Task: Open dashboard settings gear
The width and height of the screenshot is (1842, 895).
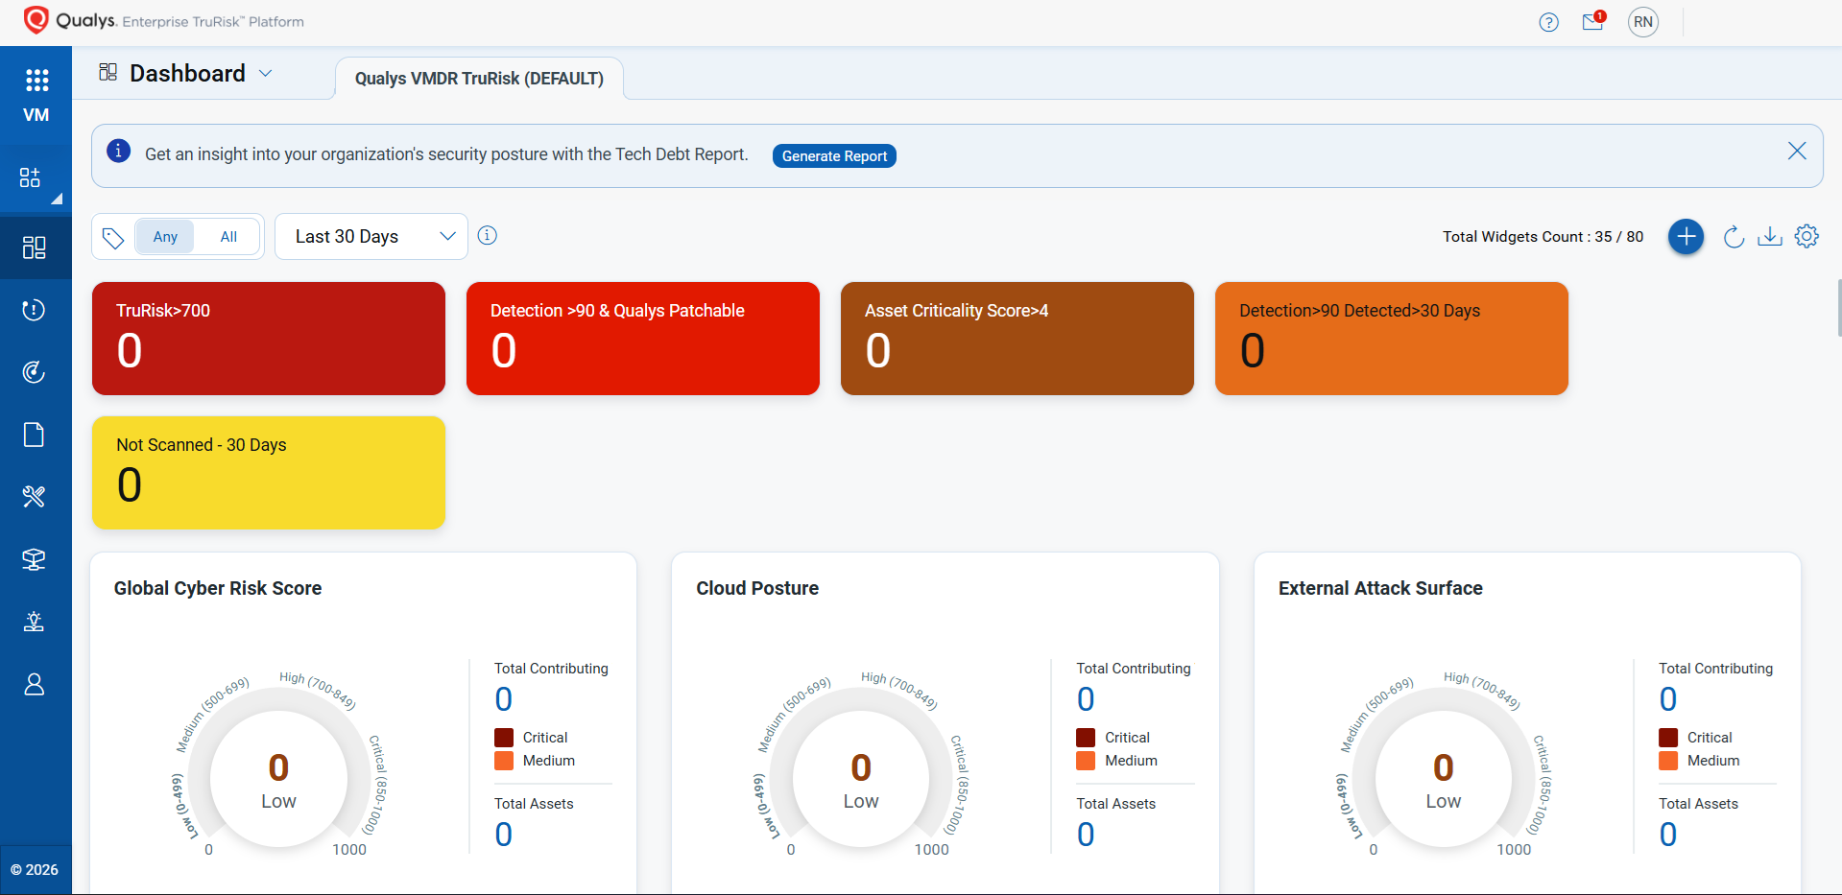Action: tap(1806, 236)
